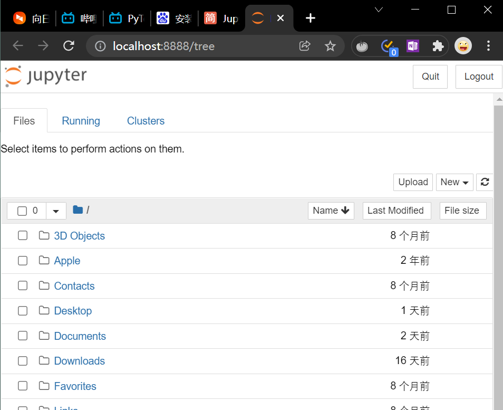
Task: Click the folder icon beside Contacts
Action: [44, 285]
